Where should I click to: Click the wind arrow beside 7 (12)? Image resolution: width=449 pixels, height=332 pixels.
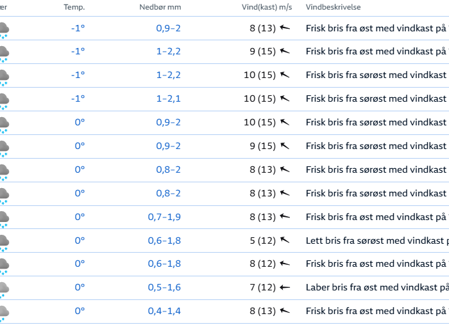click(x=285, y=287)
